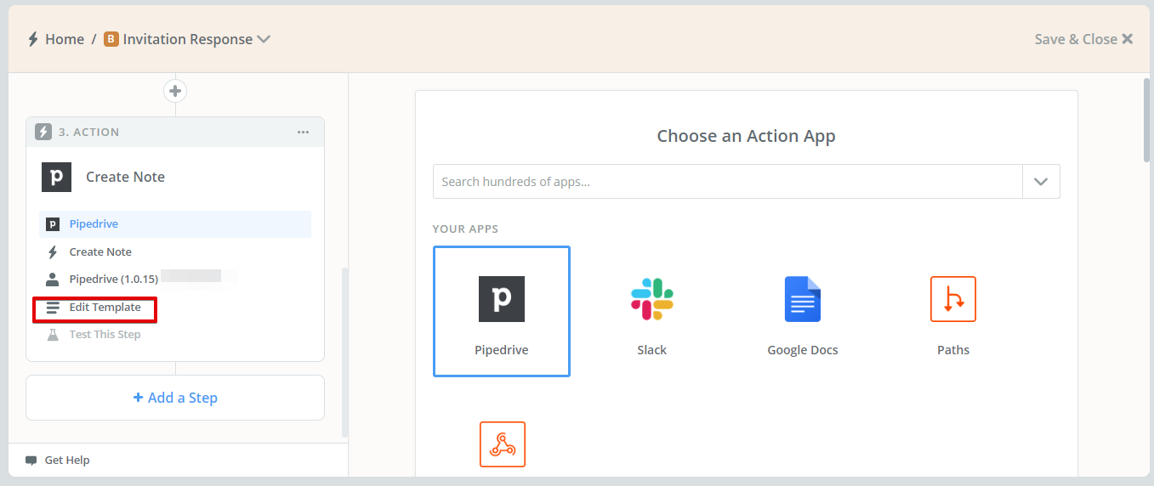Click the Paths label
Screen dimensions: 1154x486
coord(953,350)
